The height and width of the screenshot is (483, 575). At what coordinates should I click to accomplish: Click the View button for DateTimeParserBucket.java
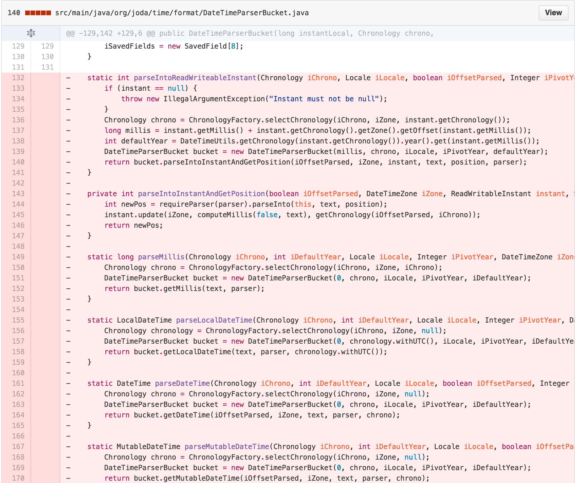pyautogui.click(x=553, y=13)
